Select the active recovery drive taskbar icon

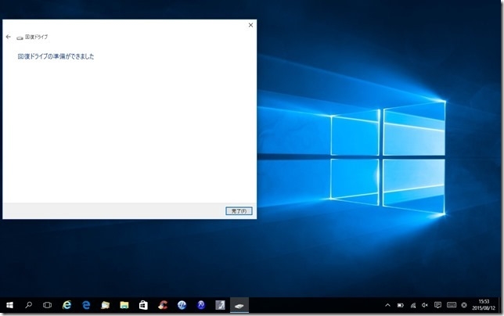[x=239, y=305]
